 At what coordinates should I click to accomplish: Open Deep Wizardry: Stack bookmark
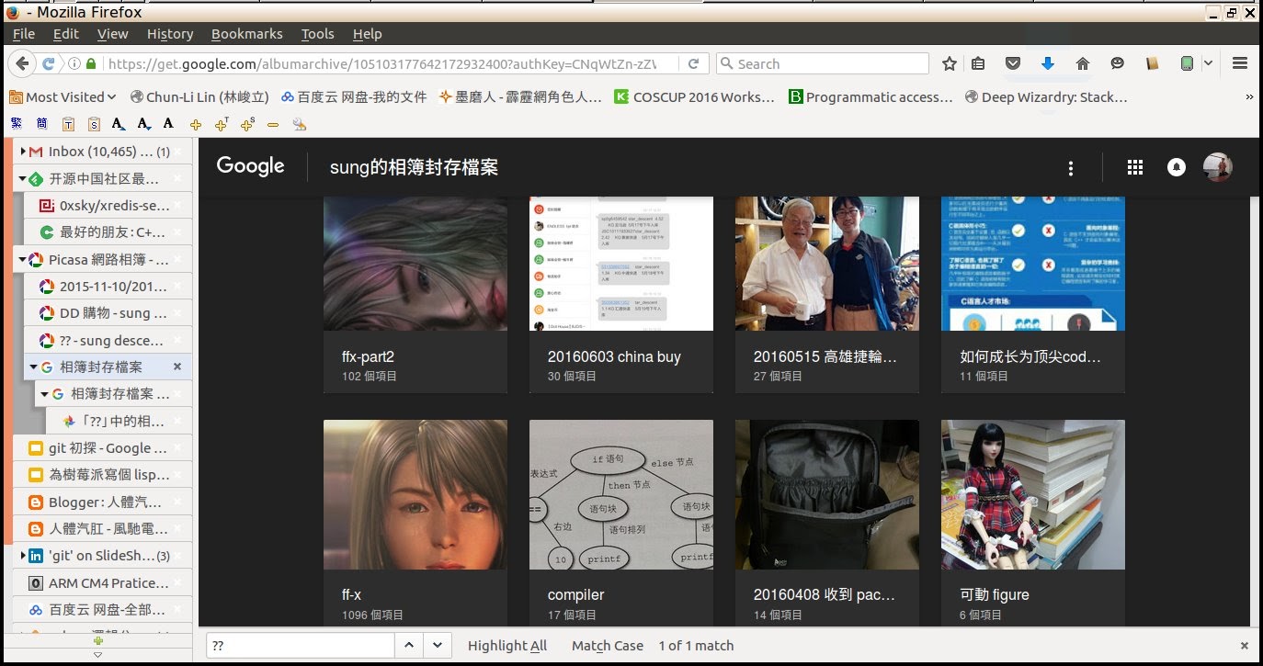click(x=1047, y=96)
